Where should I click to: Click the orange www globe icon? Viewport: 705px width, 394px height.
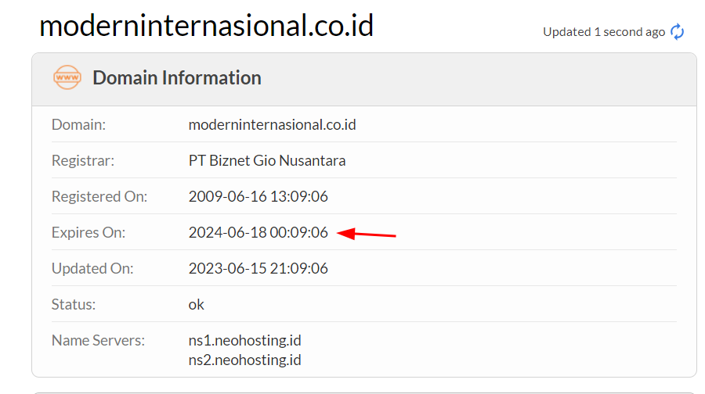[67, 77]
